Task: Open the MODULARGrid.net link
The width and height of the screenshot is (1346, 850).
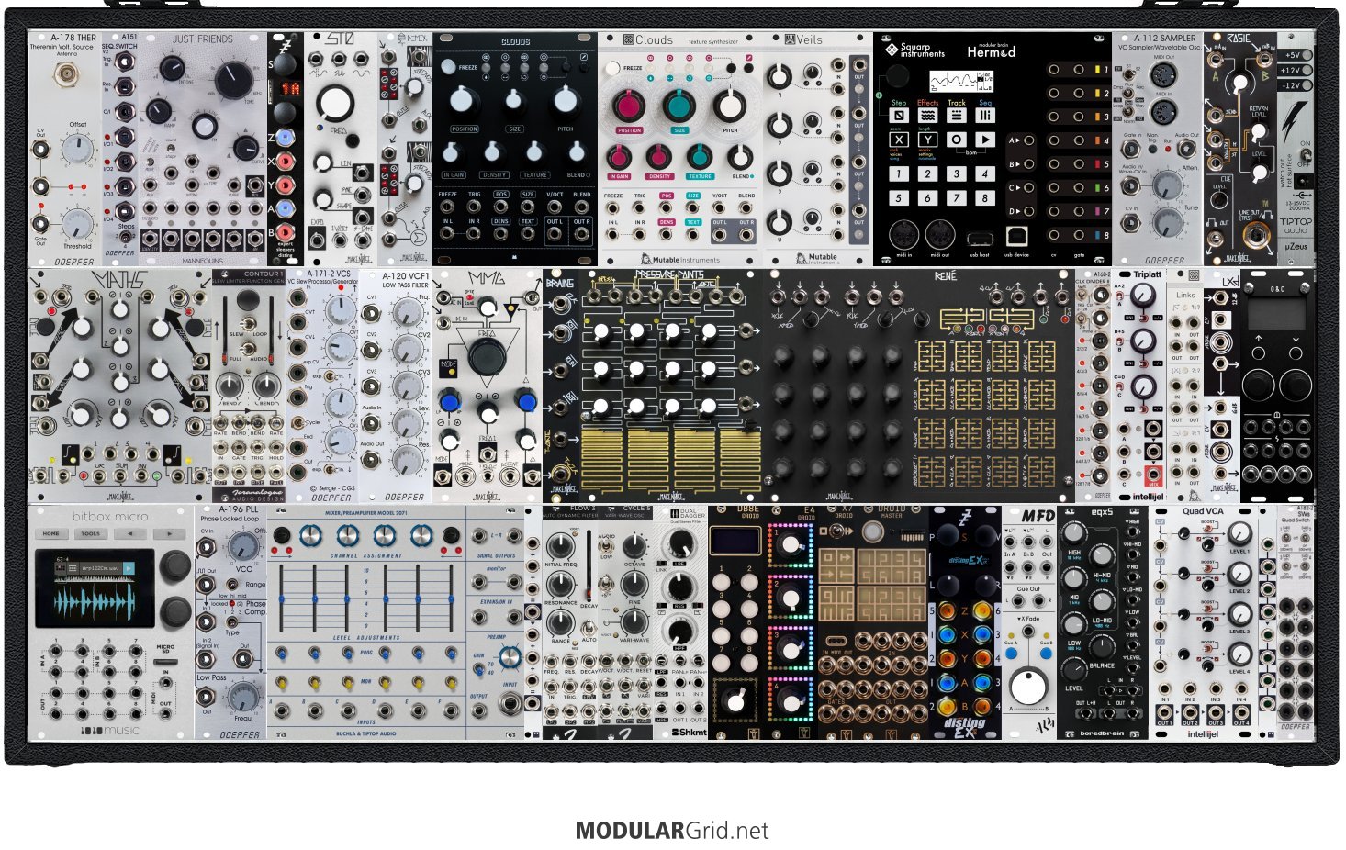Action: click(x=672, y=831)
